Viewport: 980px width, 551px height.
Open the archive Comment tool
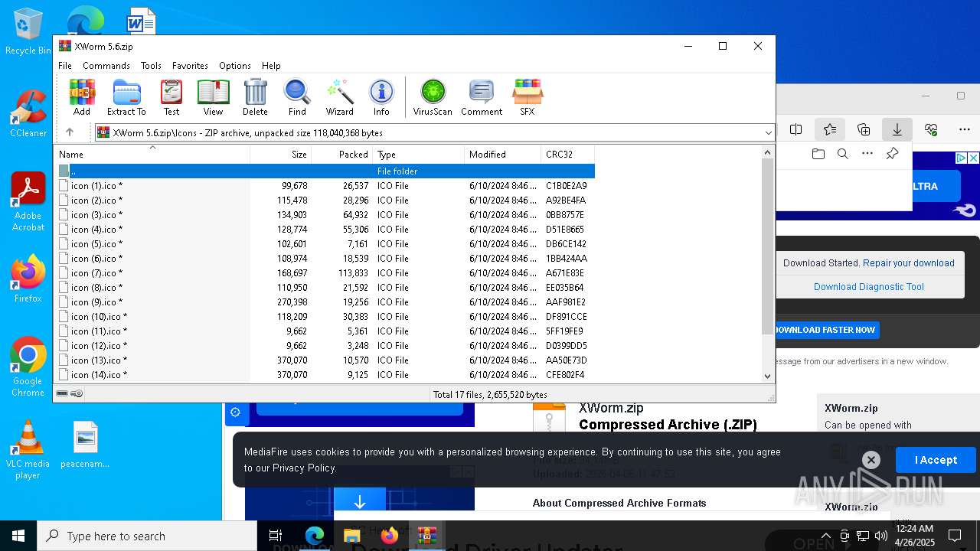pyautogui.click(x=482, y=97)
